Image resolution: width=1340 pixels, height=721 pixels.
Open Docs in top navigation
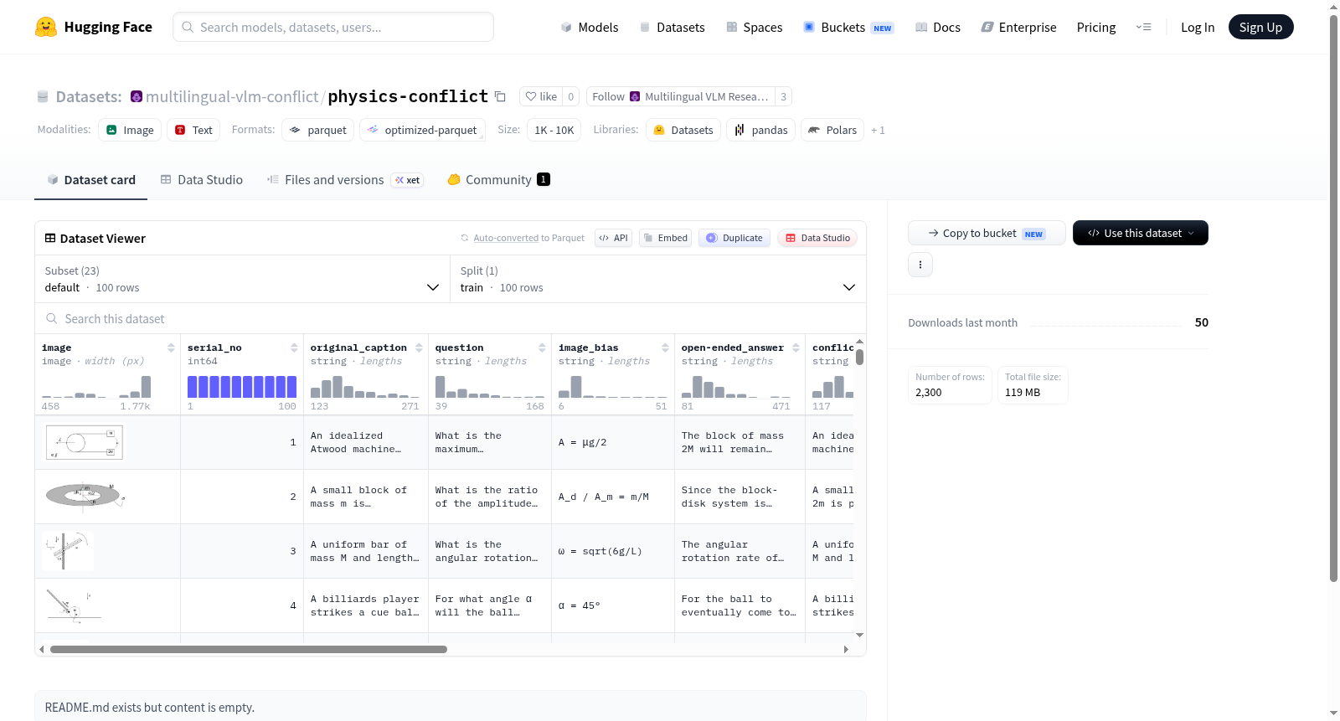coord(938,27)
